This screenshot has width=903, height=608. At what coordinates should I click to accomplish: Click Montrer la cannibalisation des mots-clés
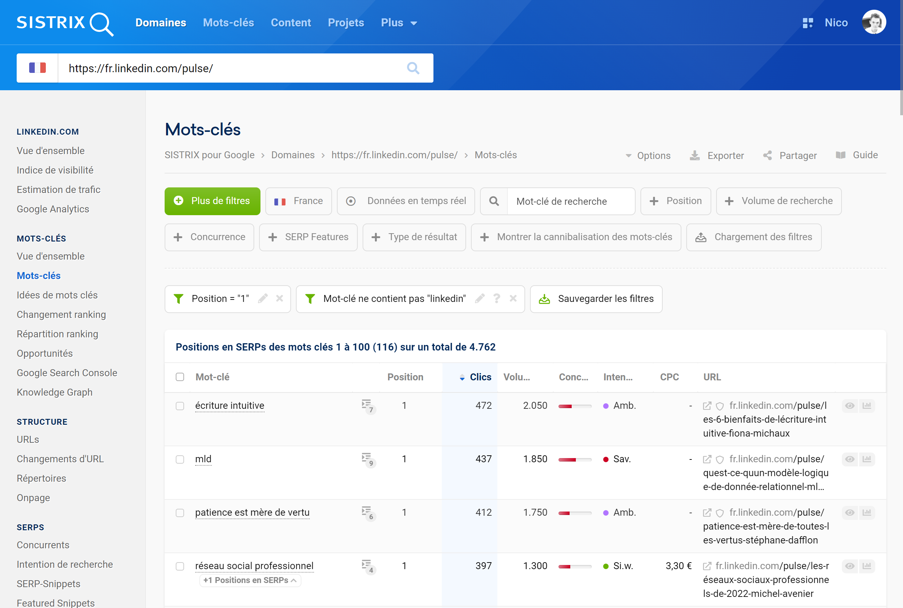coord(576,237)
